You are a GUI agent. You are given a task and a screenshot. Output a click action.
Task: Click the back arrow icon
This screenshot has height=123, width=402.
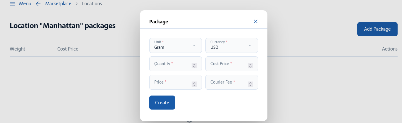pos(38,4)
